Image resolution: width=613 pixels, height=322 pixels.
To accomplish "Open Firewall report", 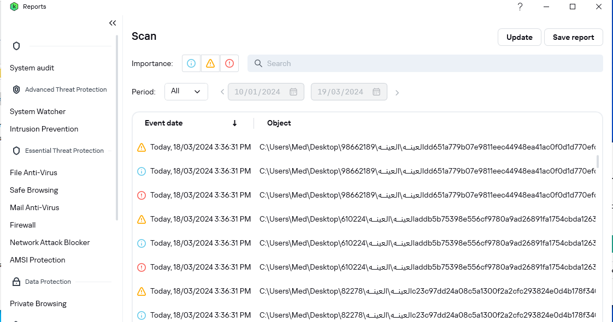I will pos(23,225).
